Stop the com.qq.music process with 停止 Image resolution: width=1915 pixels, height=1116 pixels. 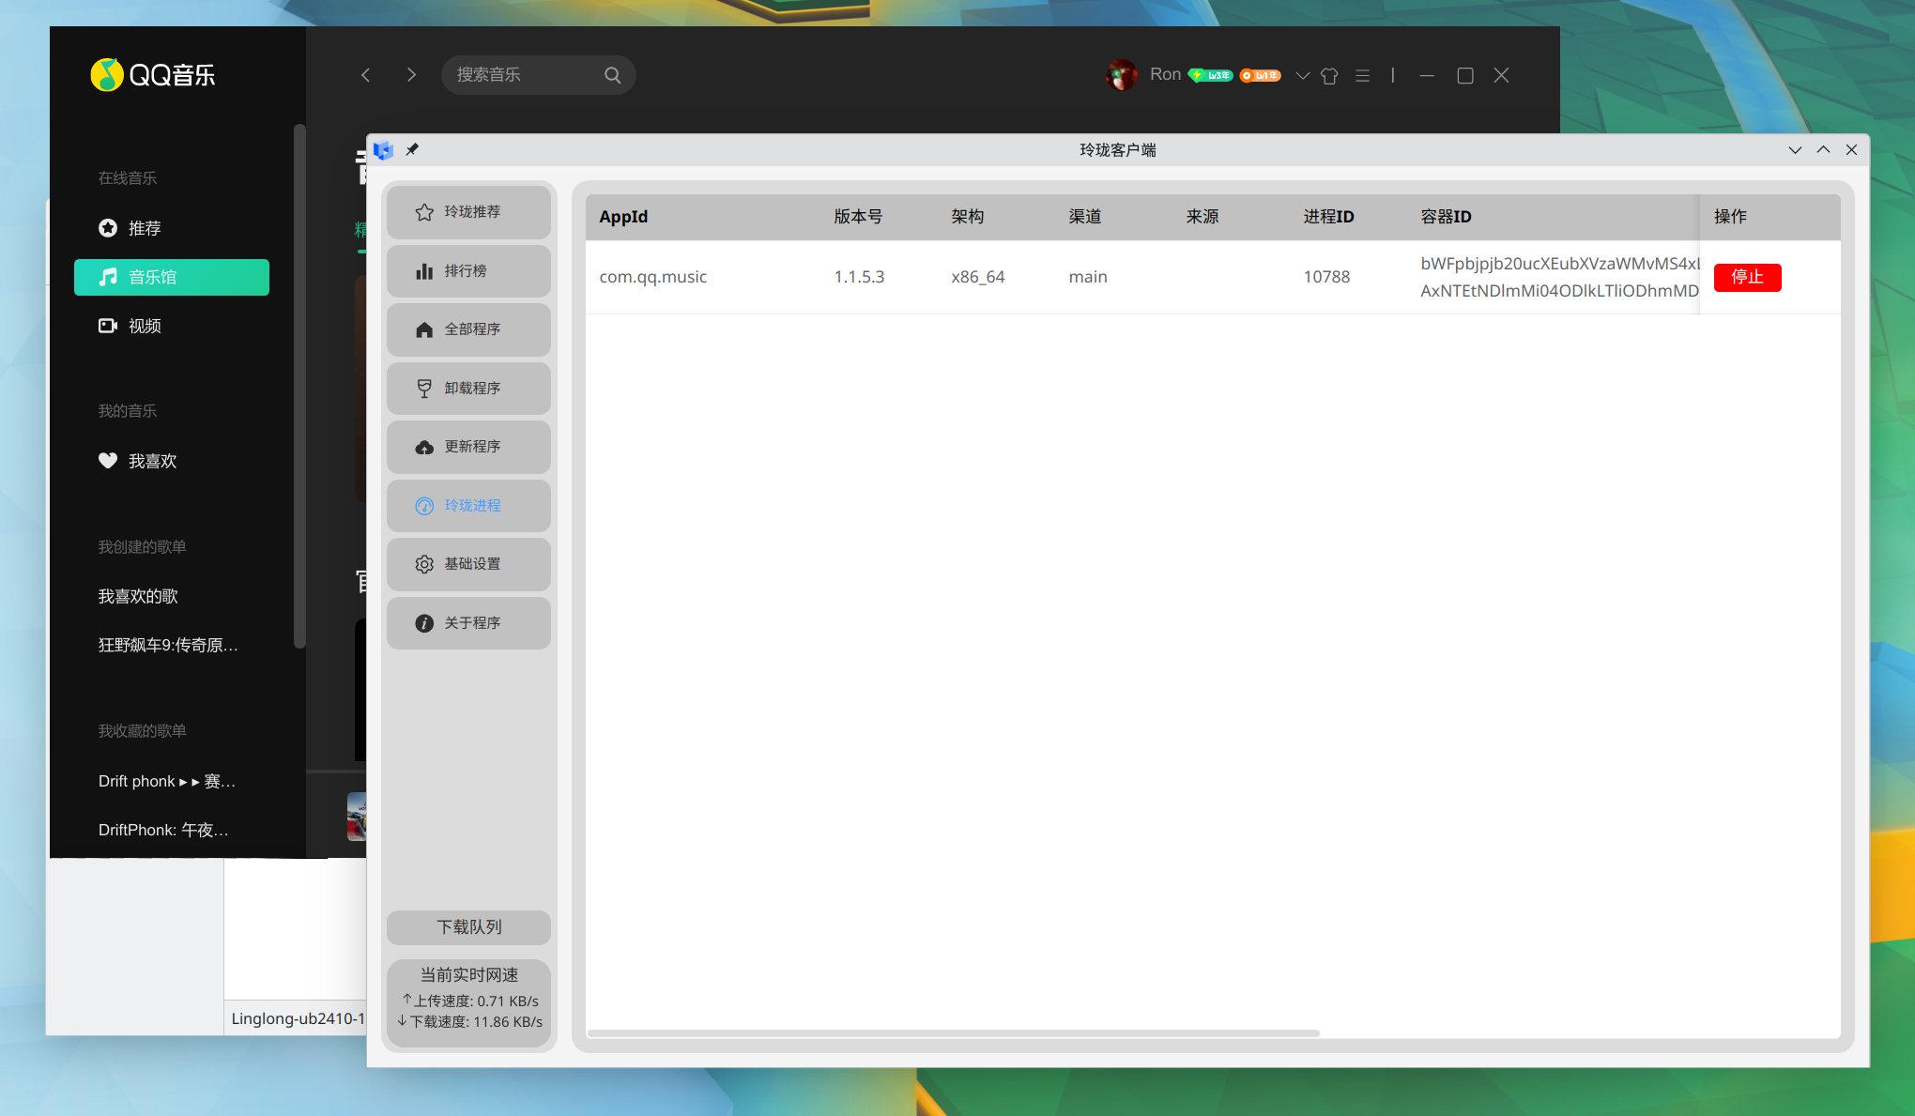click(1747, 277)
